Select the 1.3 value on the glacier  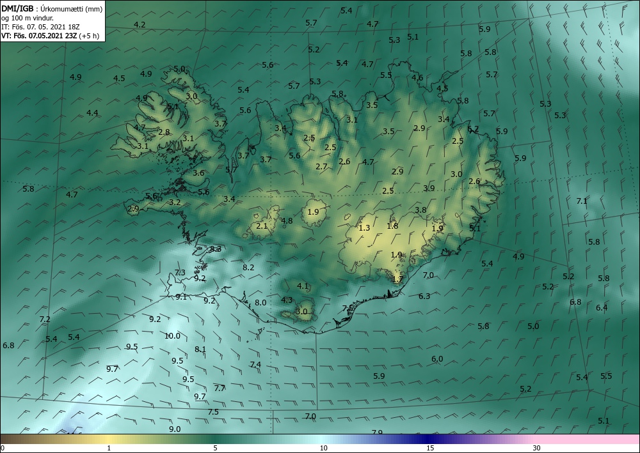(x=364, y=228)
